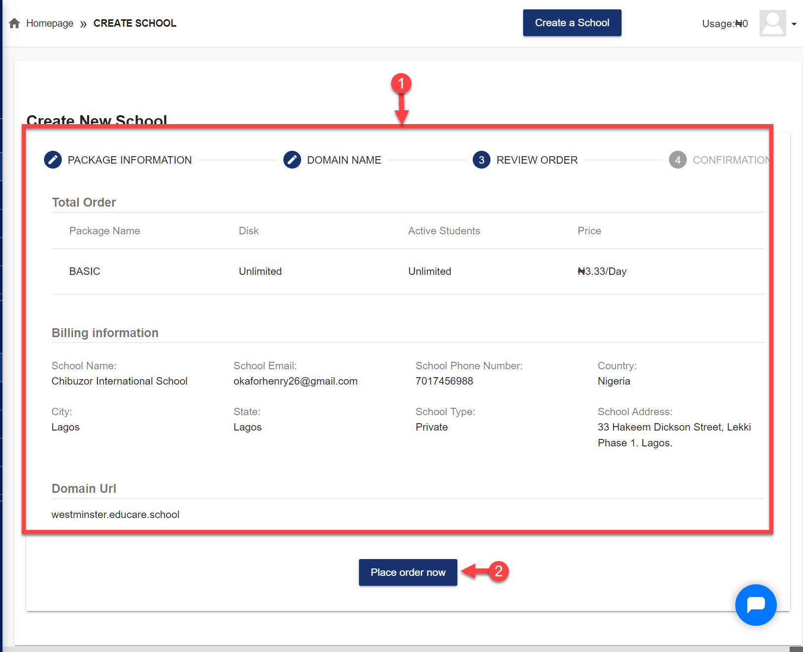The image size is (803, 652).
Task: Click the country value Nigeria
Action: point(614,381)
